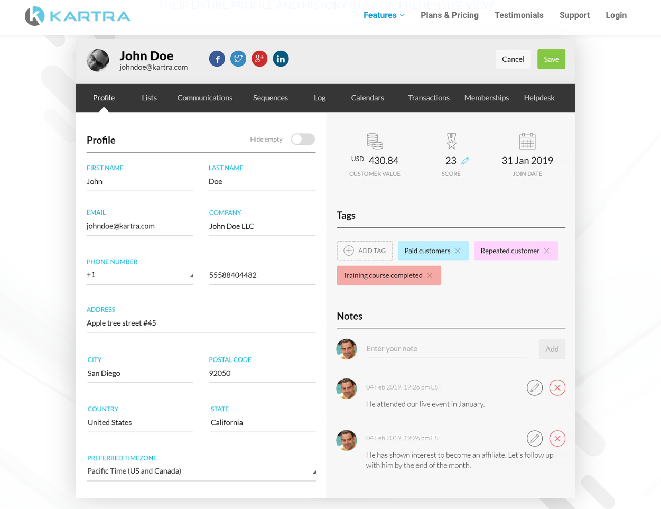The height and width of the screenshot is (509, 661).
Task: Click the First Name field
Action: pos(139,182)
